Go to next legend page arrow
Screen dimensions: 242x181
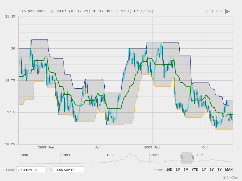pyautogui.click(x=227, y=11)
